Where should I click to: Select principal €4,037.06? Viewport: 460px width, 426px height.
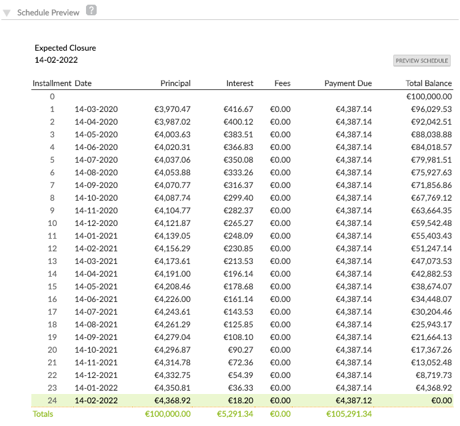[x=173, y=160]
